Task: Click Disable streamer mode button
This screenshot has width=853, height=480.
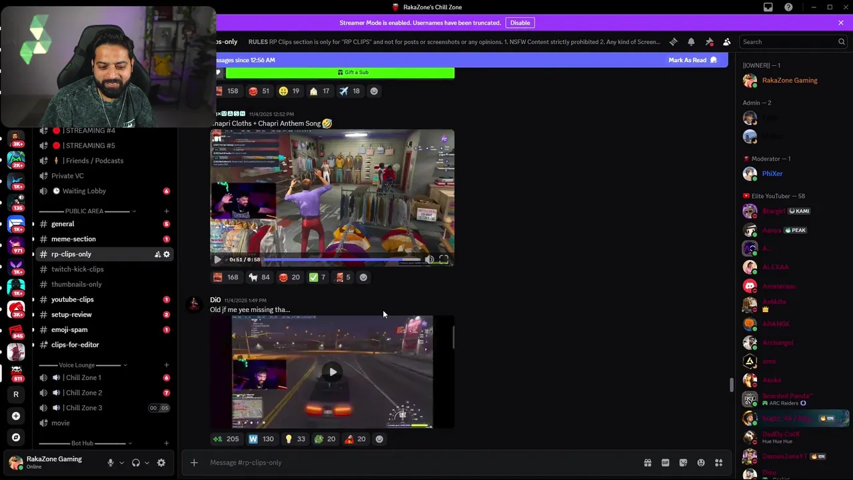Action: pyautogui.click(x=520, y=23)
